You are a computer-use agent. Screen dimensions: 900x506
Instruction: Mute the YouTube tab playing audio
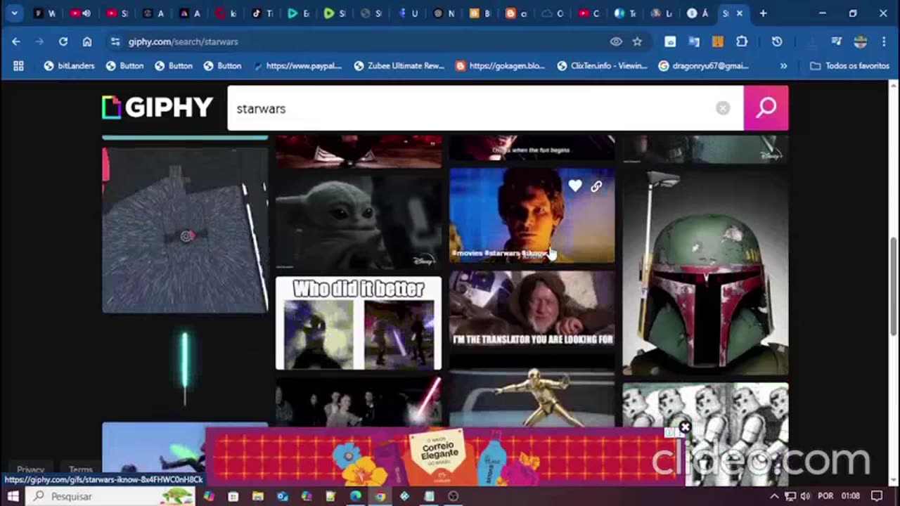[86, 13]
